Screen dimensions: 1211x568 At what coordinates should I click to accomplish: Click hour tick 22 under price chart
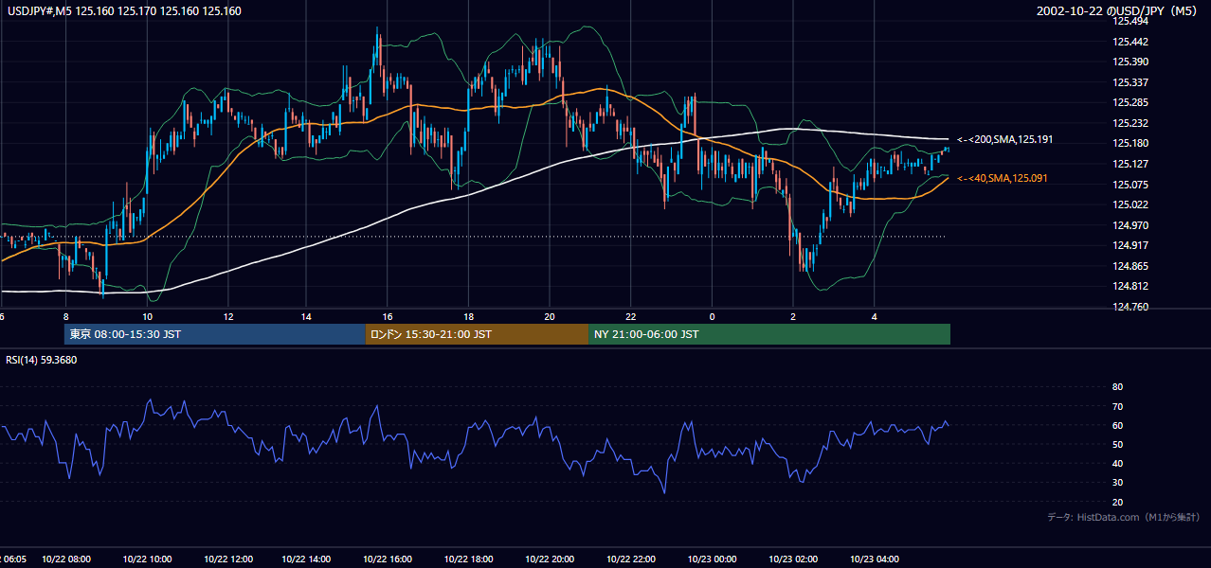[x=631, y=316]
